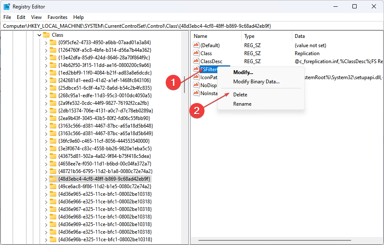Click the Registry Editor app icon in title bar
The width and height of the screenshot is (384, 245).
click(7, 6)
